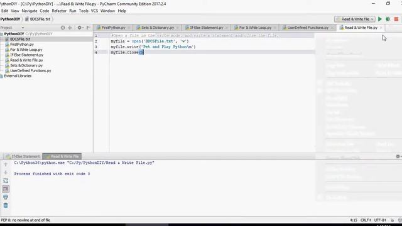402x226 pixels.
Task: Close the FirstPython.py editor tab
Action: click(x=129, y=28)
